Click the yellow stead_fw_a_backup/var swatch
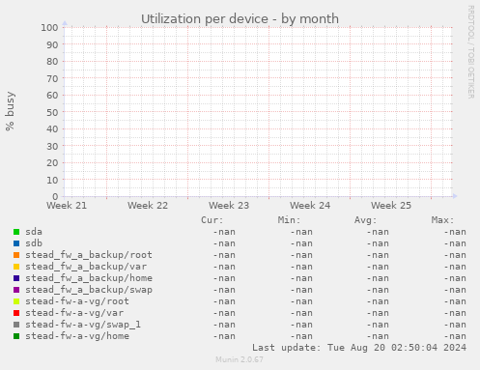The height and width of the screenshot is (370, 480). pyautogui.click(x=16, y=267)
